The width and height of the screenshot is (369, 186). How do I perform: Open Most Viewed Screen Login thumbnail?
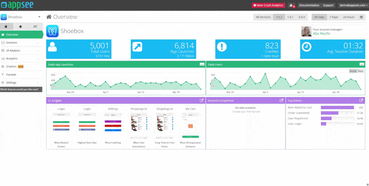(x=61, y=126)
